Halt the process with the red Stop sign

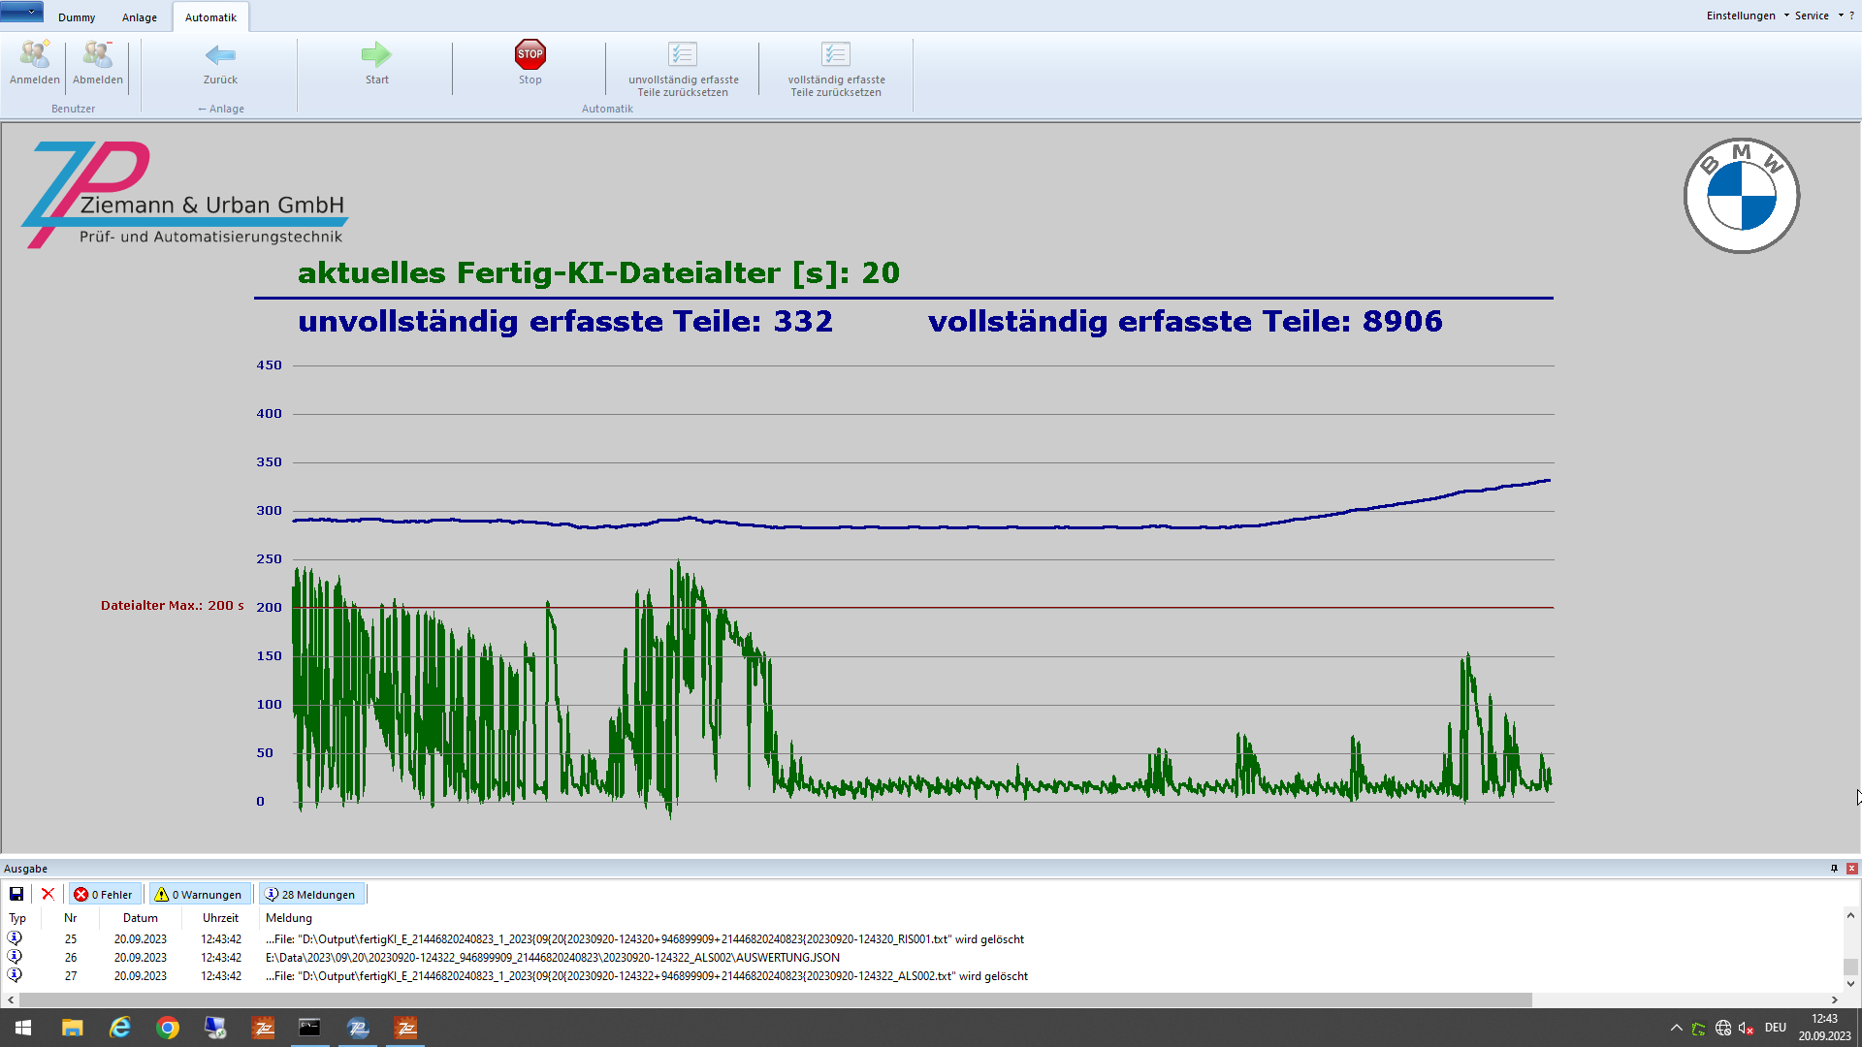[x=530, y=63]
